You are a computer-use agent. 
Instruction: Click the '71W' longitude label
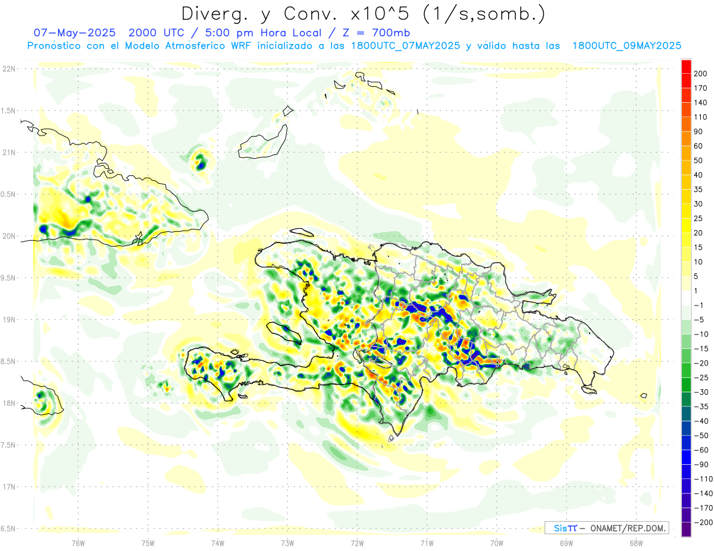click(x=427, y=543)
